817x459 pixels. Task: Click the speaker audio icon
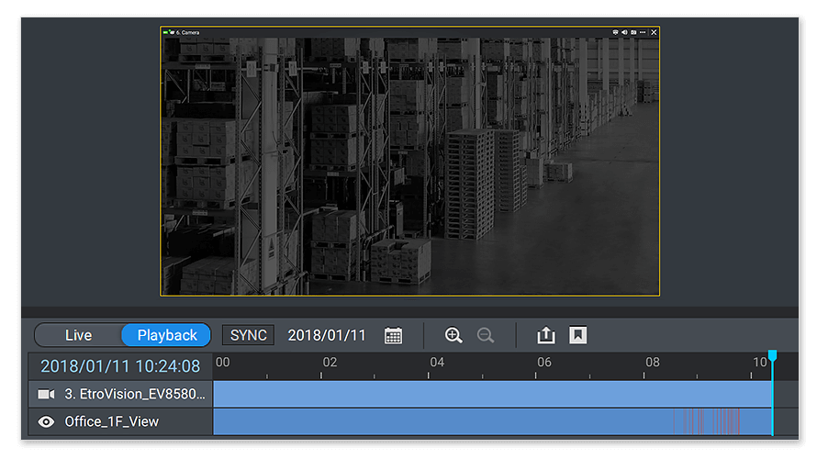624,32
